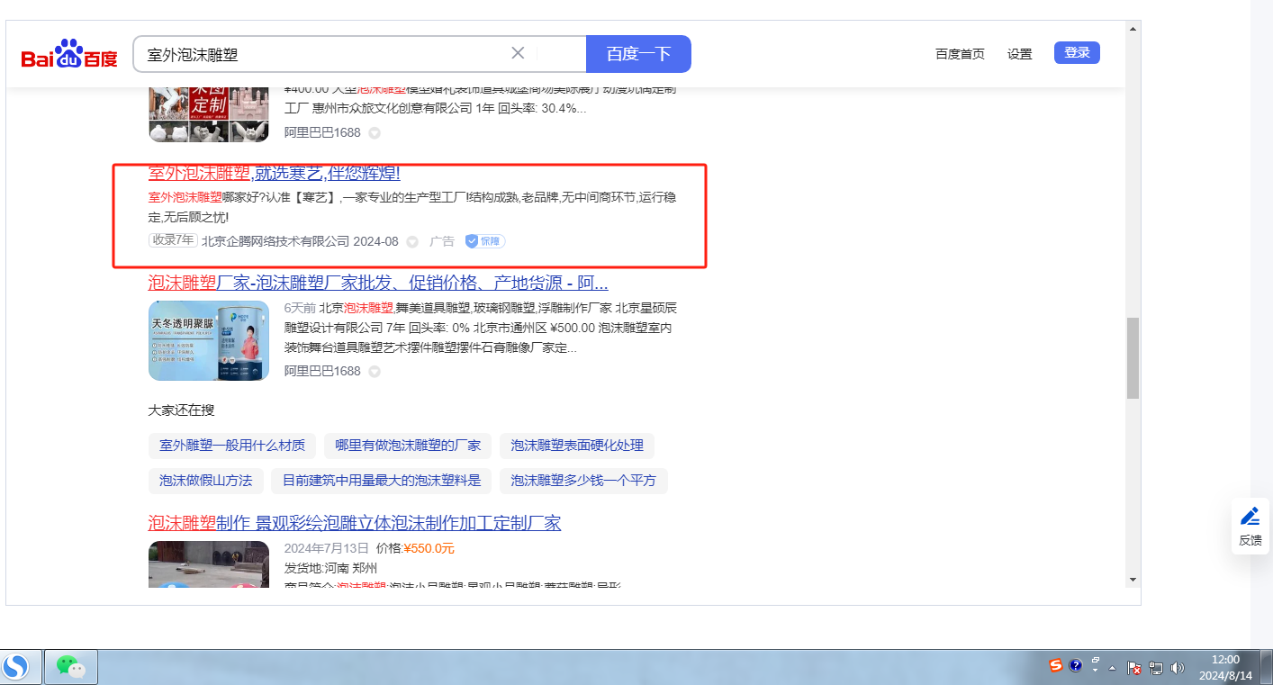Click the 保障 shield badge
The image size is (1273, 685).
pos(485,241)
